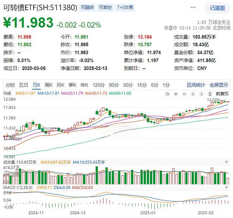This screenshot has width=233, height=218.
Task: Click the current price ¥11.983
Action: coord(28,23)
